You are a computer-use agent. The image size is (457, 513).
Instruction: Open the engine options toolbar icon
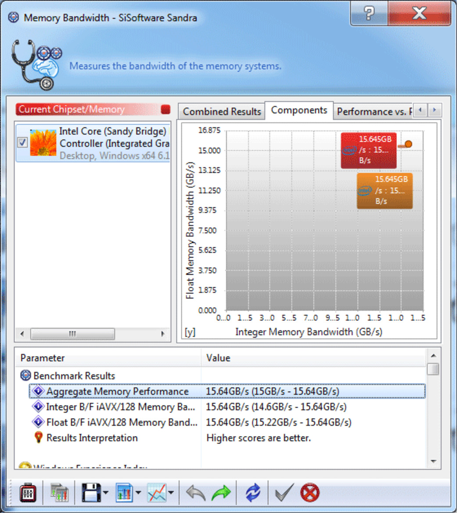(x=28, y=492)
